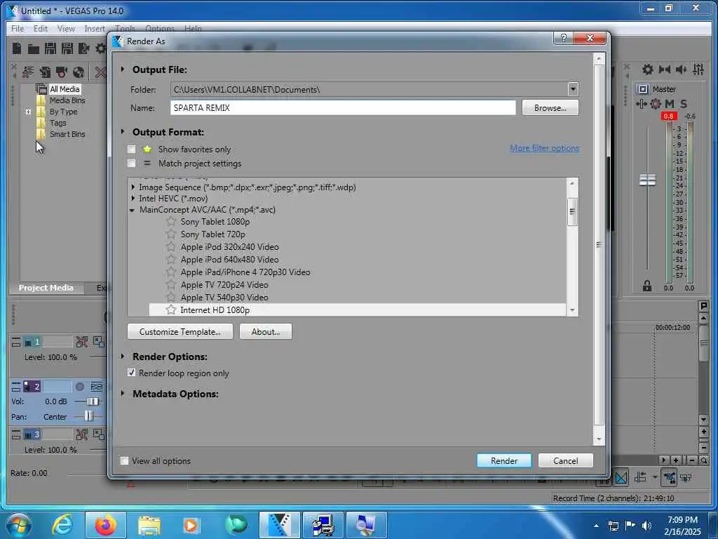
Task: Expand Image Sequence format group
Action: point(133,187)
